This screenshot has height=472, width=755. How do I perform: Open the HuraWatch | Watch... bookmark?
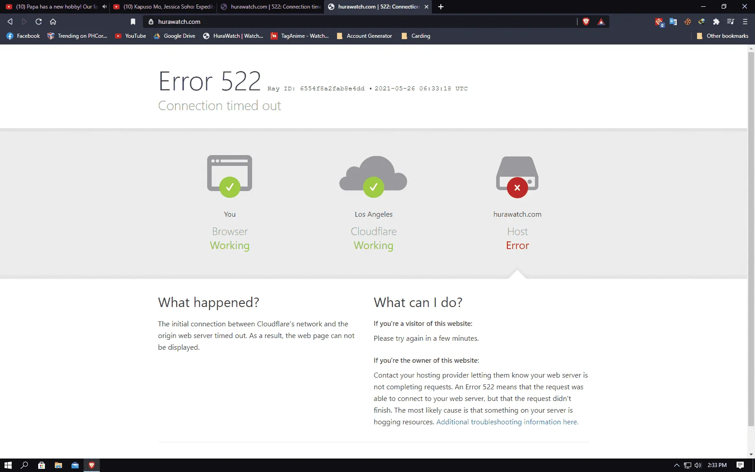(x=233, y=36)
